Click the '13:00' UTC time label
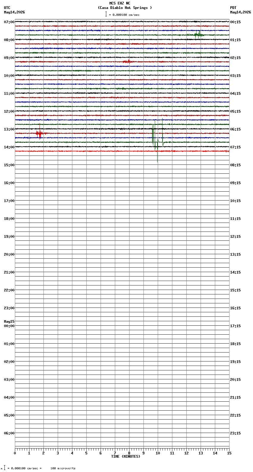Screen dimensions: 253x472 9,129
